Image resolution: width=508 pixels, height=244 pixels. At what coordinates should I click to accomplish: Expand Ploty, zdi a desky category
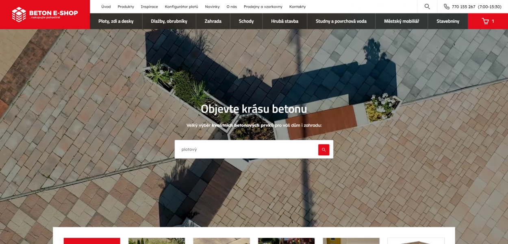coord(116,21)
